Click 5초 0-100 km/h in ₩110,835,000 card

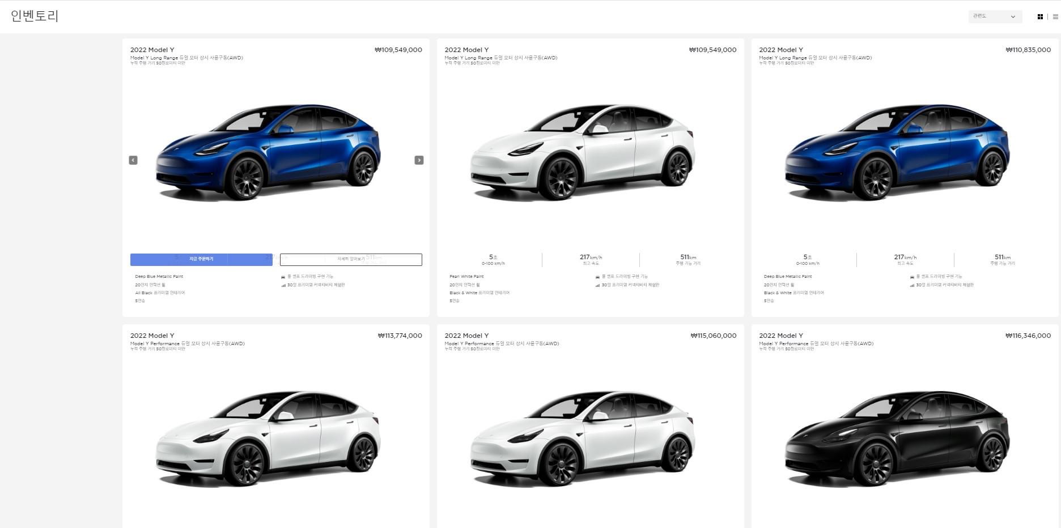tap(808, 260)
